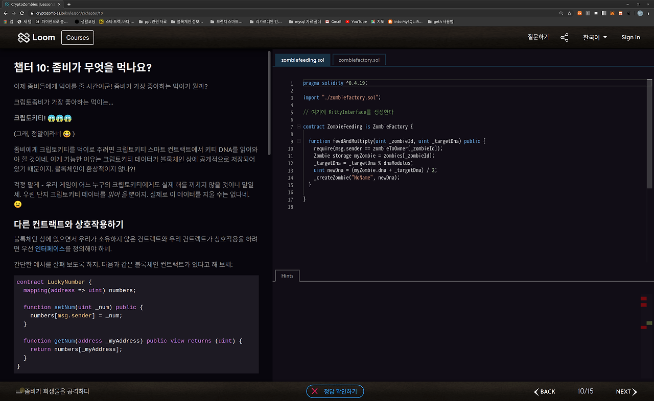This screenshot has width=654, height=401.
Task: Open the 스타트랙, 바다 bookmark
Action: (x=117, y=21)
